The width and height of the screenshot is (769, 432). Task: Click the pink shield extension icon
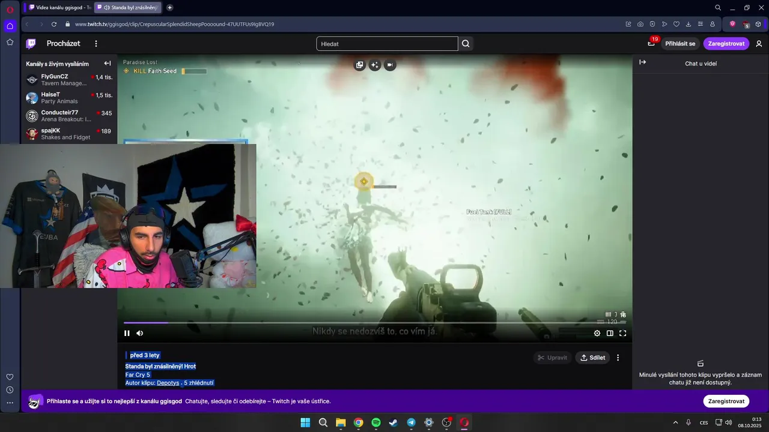[x=732, y=24]
